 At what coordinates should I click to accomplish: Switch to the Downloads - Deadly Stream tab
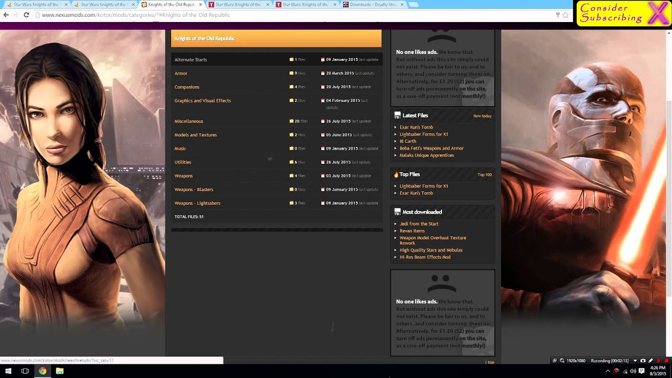(374, 4)
